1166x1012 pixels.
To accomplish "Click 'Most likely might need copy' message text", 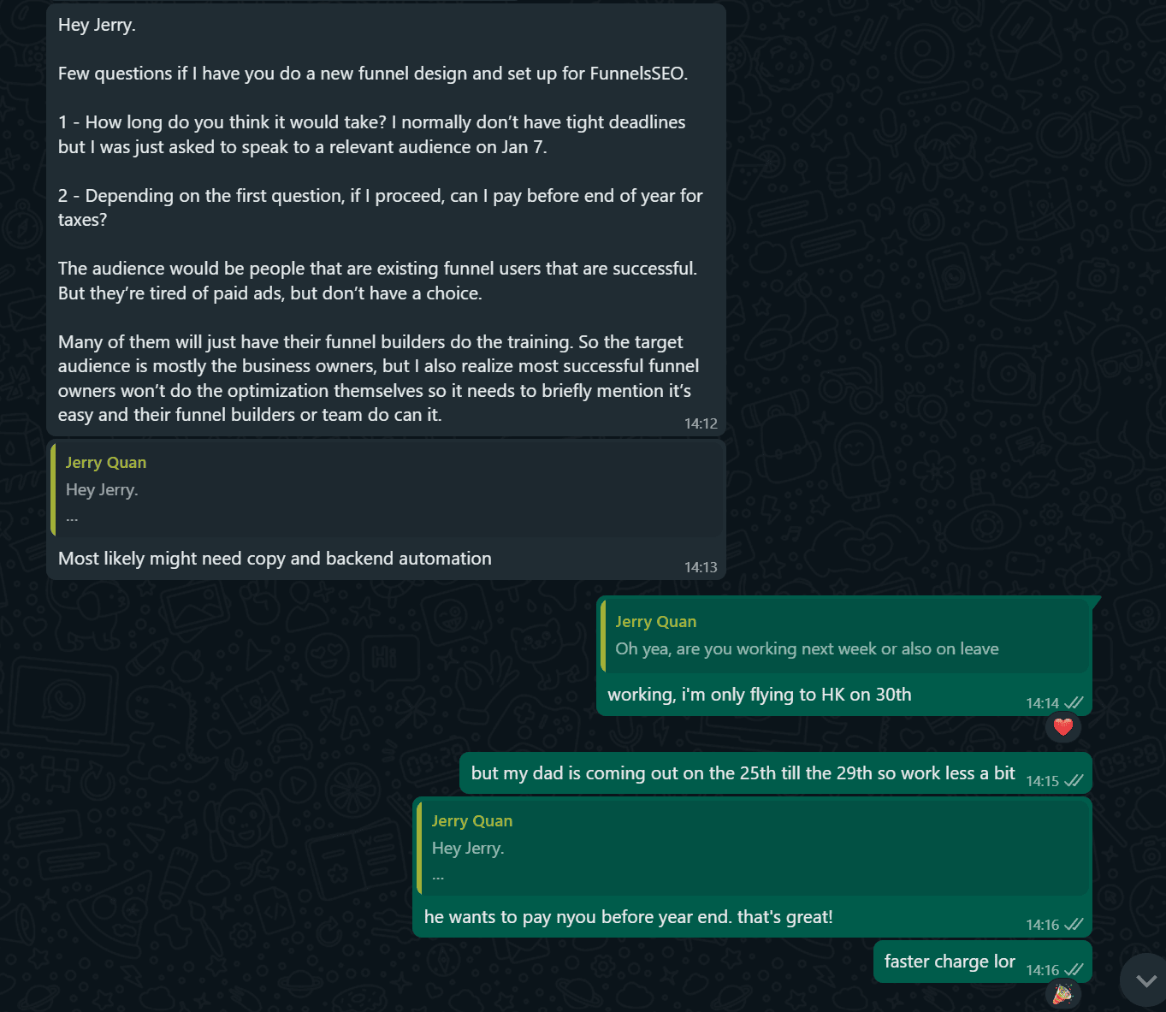I will pyautogui.click(x=275, y=559).
